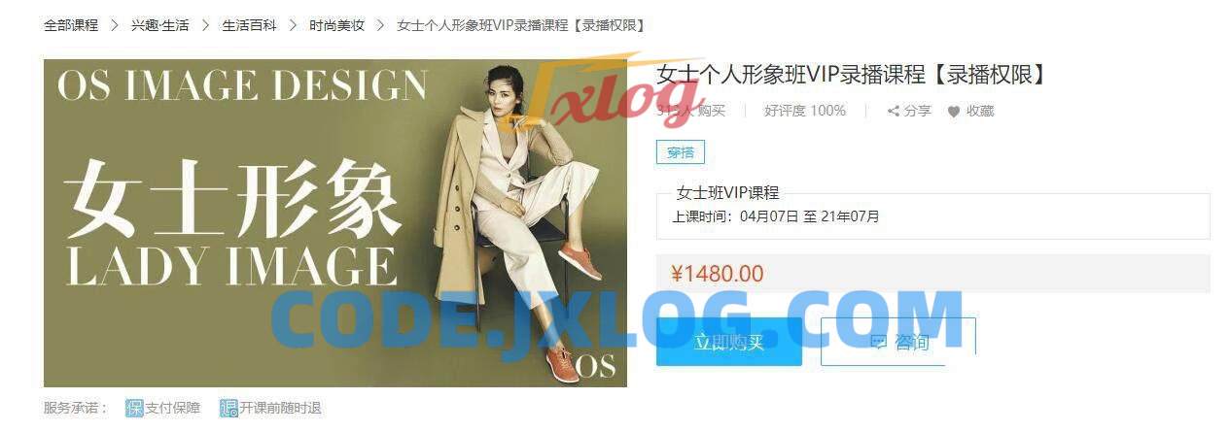Viewport: 1230px width, 431px height.
Task: Open the 兴趣·生活 breadcrumb category
Action: [x=159, y=25]
